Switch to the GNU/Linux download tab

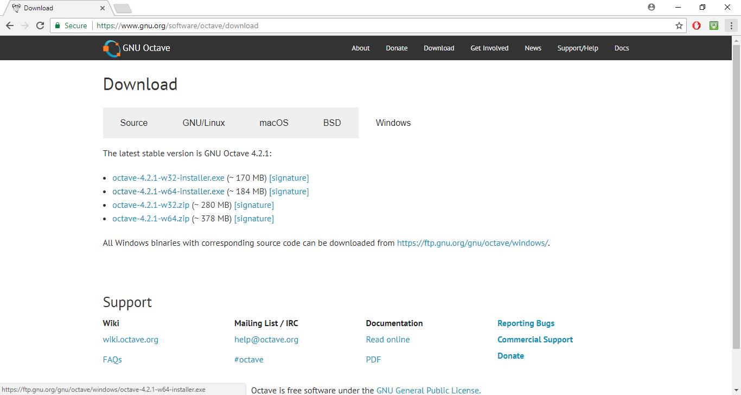click(203, 123)
